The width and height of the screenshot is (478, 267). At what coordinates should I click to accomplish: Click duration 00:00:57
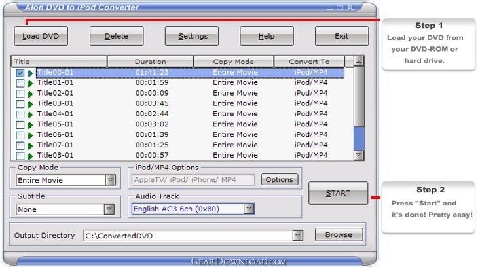(x=152, y=155)
